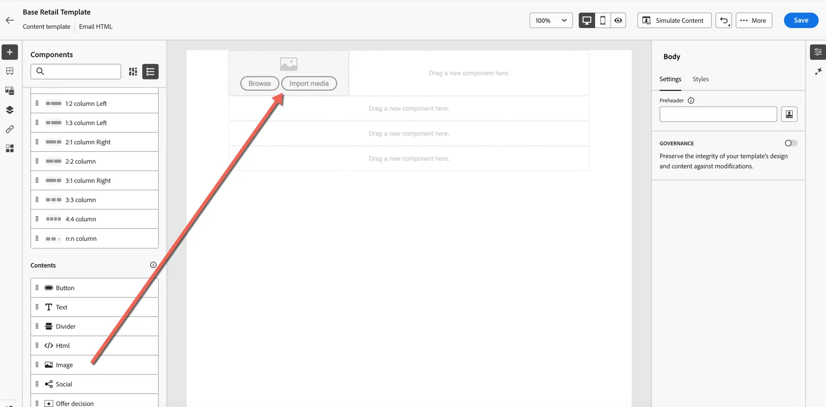This screenshot has height=407, width=826.
Task: Open the add components plus icon
Action: click(10, 52)
